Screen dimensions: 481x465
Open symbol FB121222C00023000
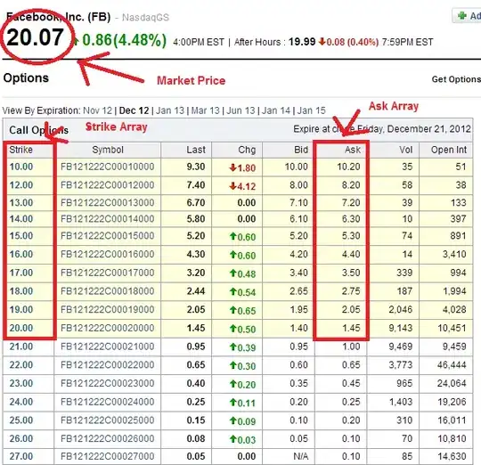pyautogui.click(x=108, y=383)
